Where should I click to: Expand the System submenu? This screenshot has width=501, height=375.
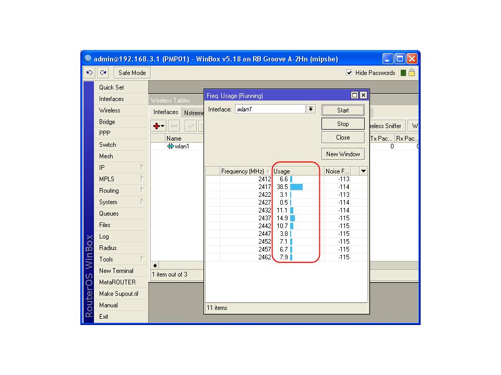click(x=142, y=202)
